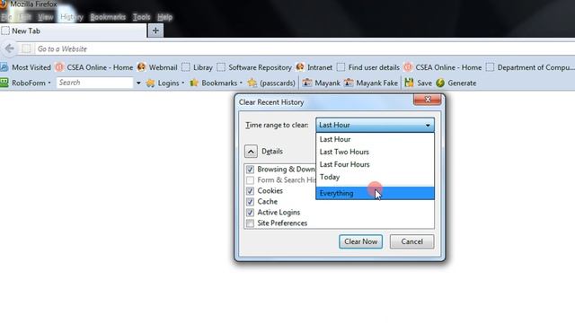The height and width of the screenshot is (323, 575).
Task: Focus the Go to a Website address bar
Action: 305,48
